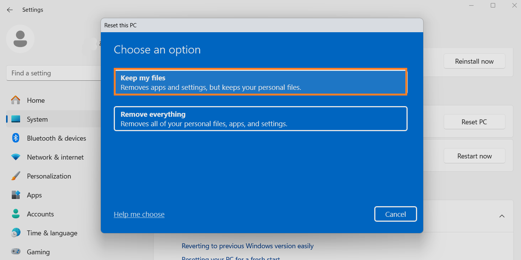Choose the Remove everything option

pos(260,119)
